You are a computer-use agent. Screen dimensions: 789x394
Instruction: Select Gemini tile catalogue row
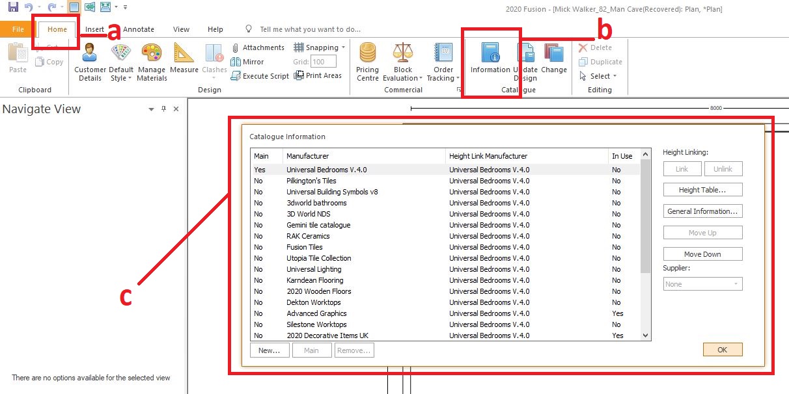(445, 225)
